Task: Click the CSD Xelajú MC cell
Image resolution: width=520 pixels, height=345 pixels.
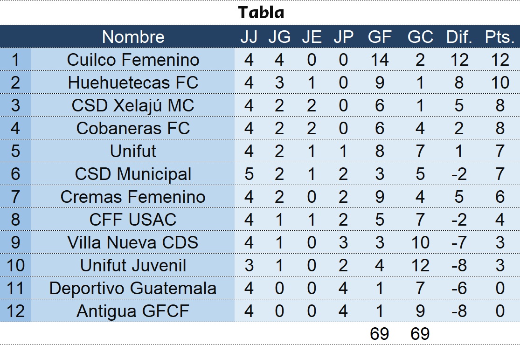Action: pos(133,105)
